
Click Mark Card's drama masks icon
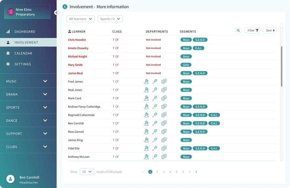[x=164, y=98]
